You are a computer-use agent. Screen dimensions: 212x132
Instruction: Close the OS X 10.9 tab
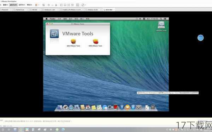pos(114,10)
